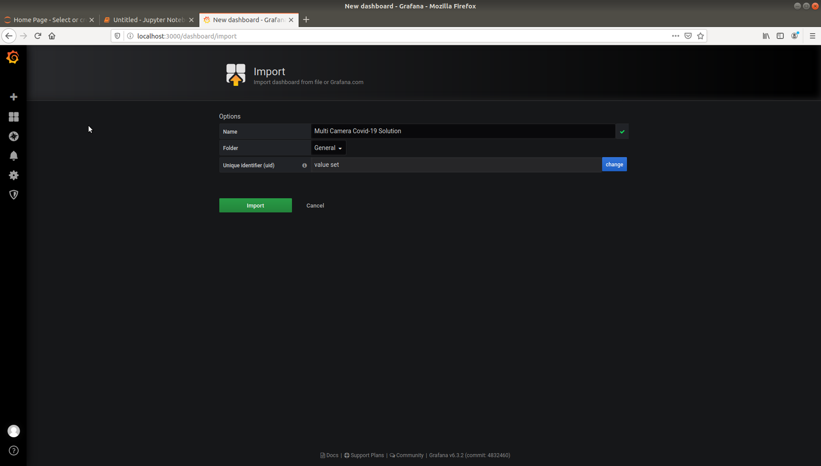This screenshot has height=466, width=821.
Task: Open the Grafana home logo
Action: pyautogui.click(x=13, y=57)
